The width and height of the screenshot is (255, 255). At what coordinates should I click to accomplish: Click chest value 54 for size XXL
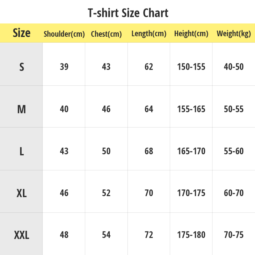coord(106,235)
